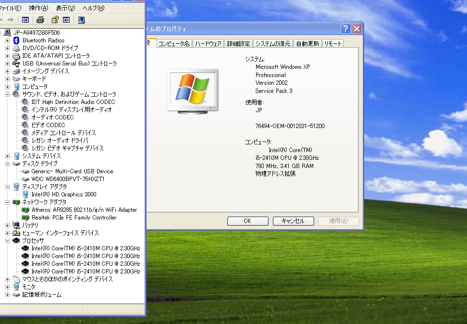Click the Service Pack 3 text
Image resolution: width=467 pixels, height=324 pixels.
pos(274,91)
